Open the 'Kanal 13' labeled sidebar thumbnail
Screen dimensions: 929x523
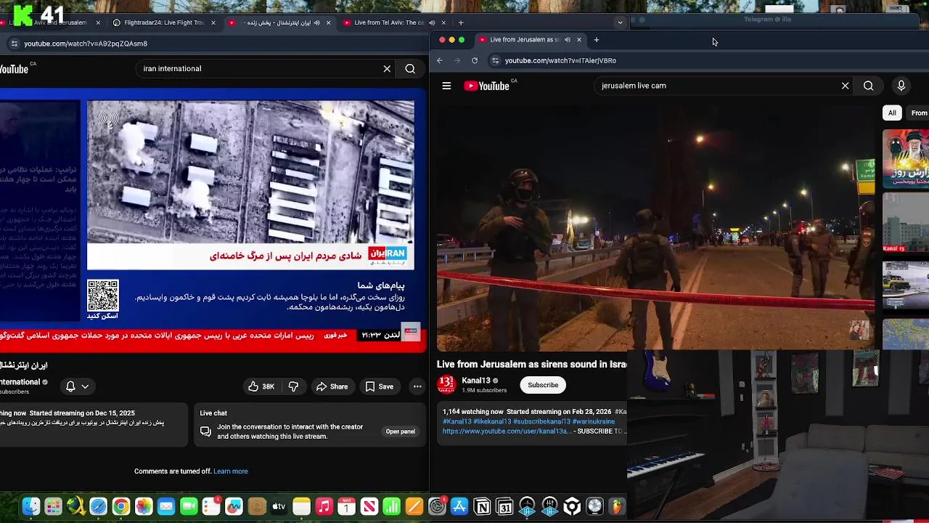click(x=906, y=222)
